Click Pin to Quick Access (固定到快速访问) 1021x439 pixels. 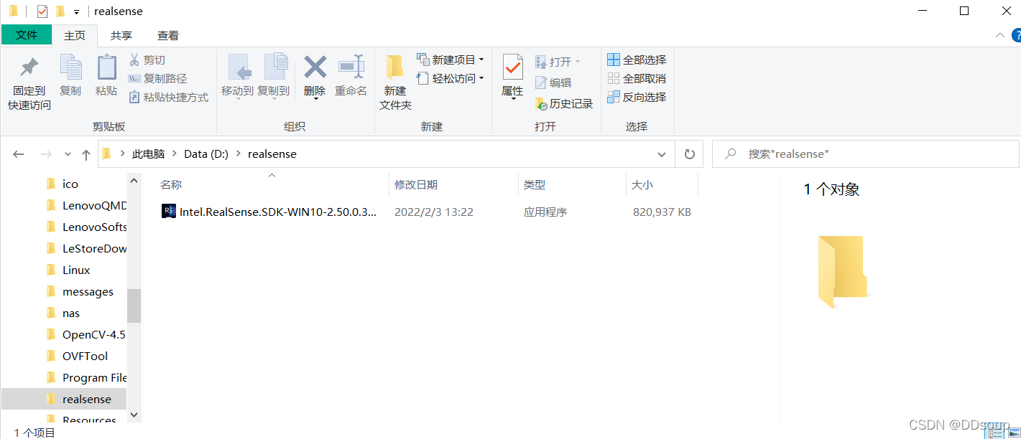[29, 83]
